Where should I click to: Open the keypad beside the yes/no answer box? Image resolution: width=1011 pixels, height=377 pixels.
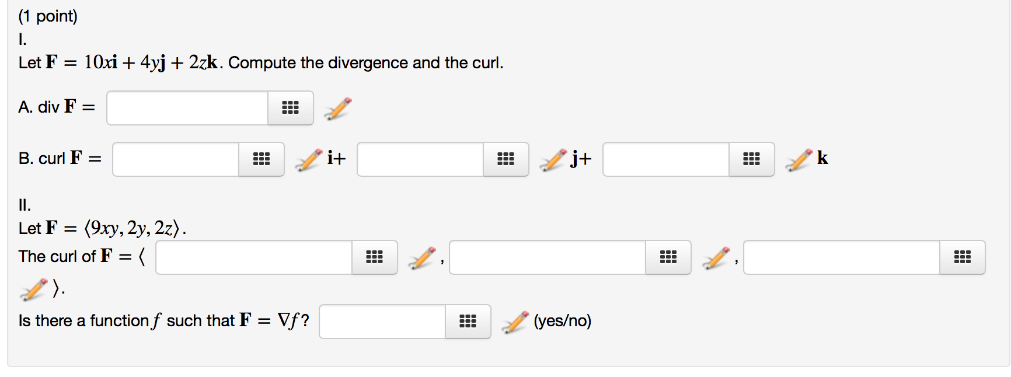pos(469,322)
